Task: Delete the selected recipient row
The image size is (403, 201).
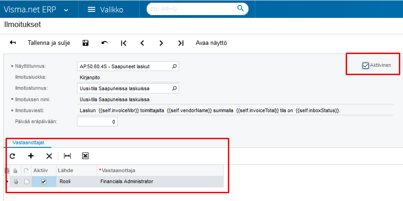Action: pos(49,156)
